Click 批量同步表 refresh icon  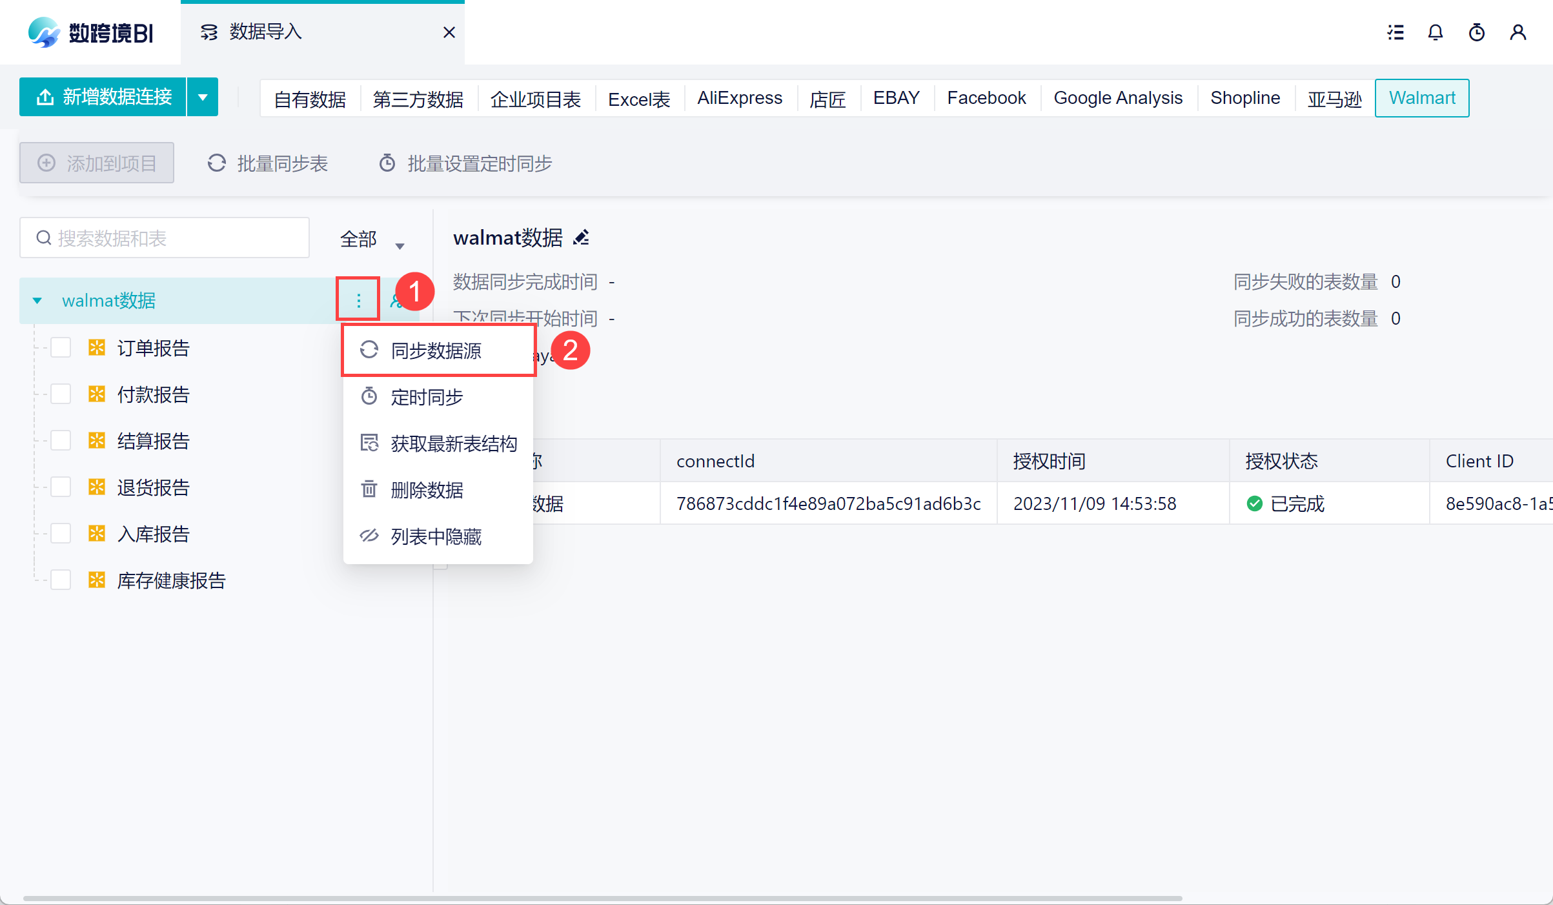click(x=217, y=163)
